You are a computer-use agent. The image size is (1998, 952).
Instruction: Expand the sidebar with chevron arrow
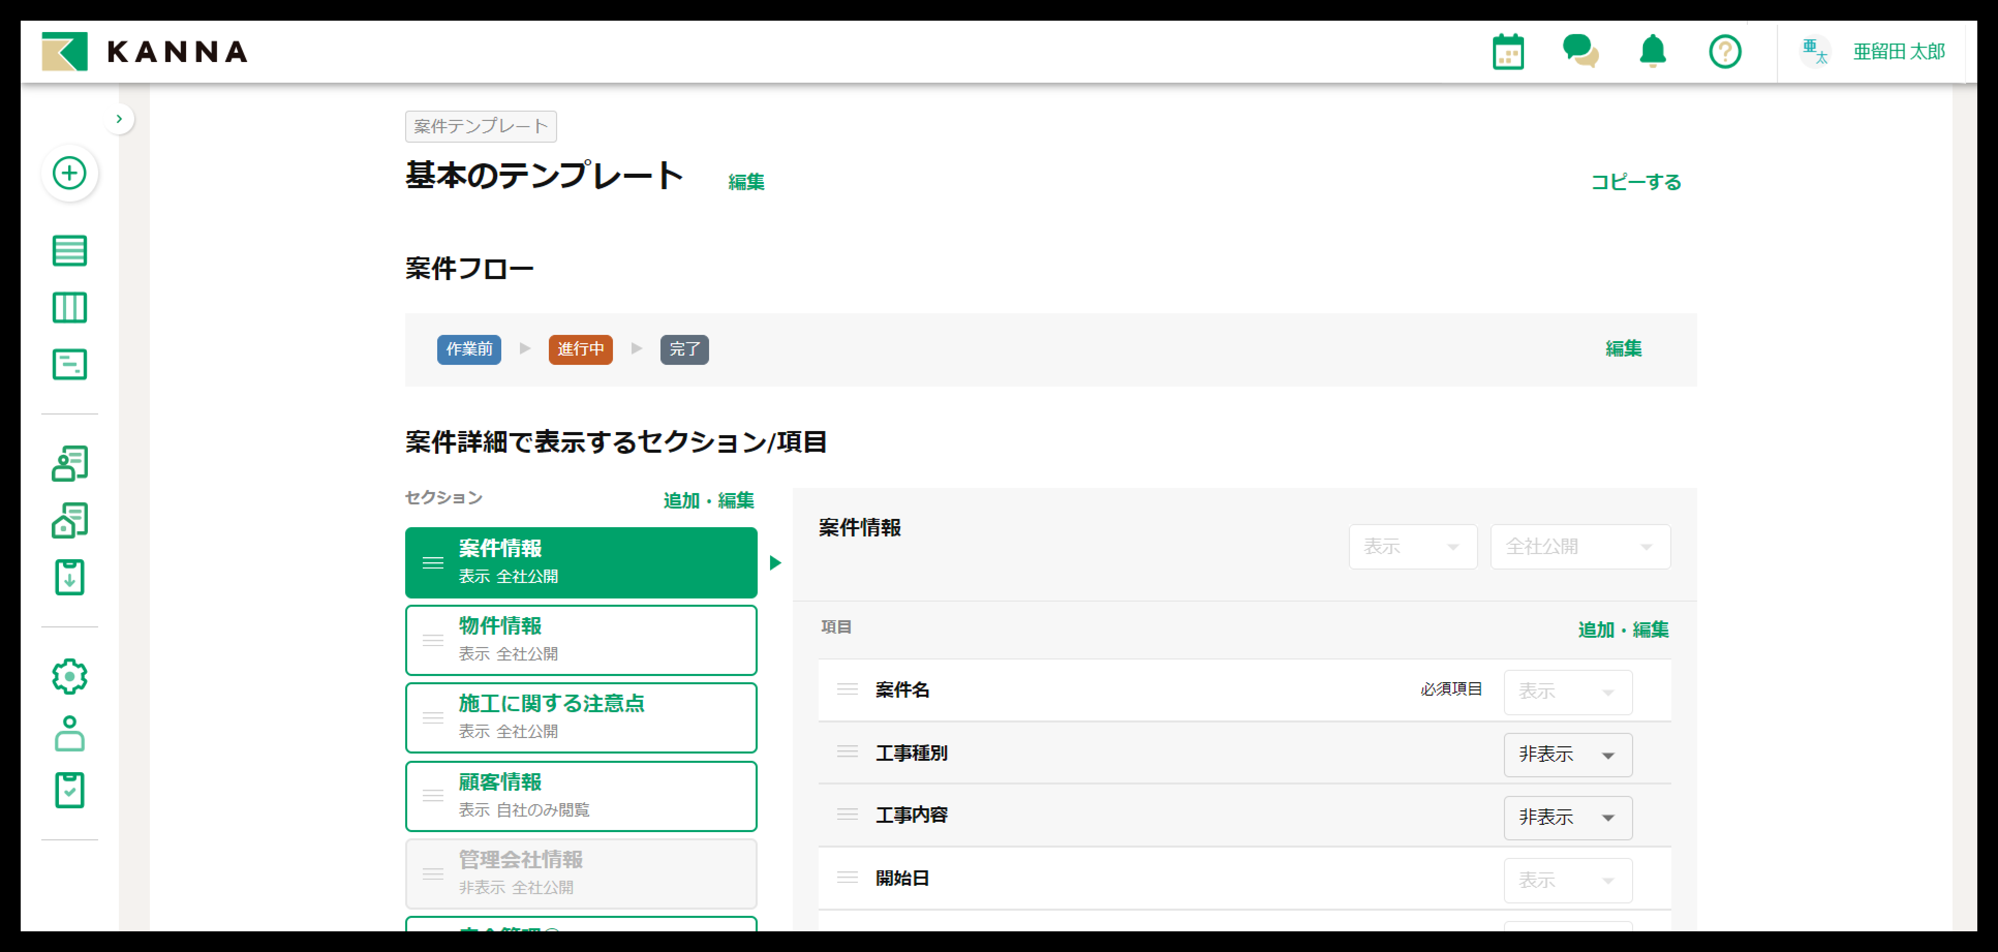pyautogui.click(x=119, y=119)
